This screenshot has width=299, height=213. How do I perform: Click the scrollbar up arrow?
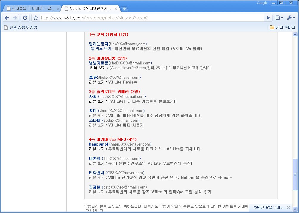pos(295,35)
